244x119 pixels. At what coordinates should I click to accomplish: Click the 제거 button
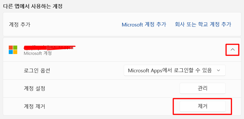(202, 106)
